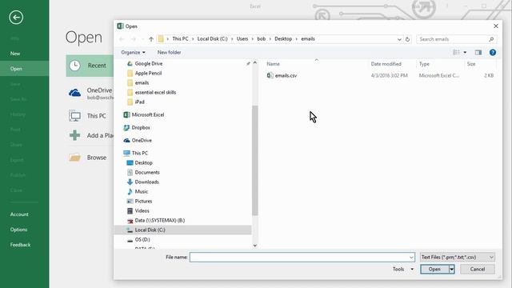
Task: Open Account in the Excel sidebar
Action: click(x=19, y=214)
